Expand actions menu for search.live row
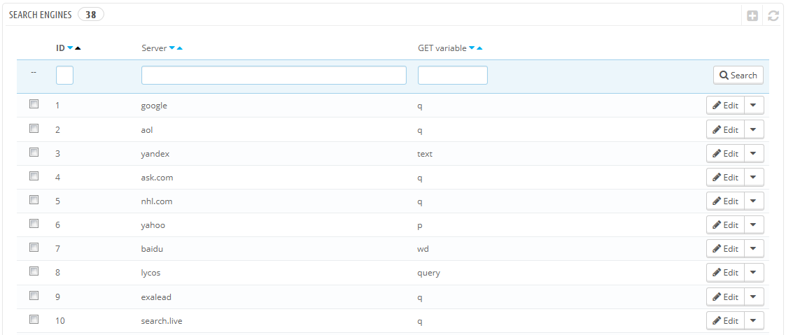The height and width of the screenshot is (335, 786). point(753,320)
